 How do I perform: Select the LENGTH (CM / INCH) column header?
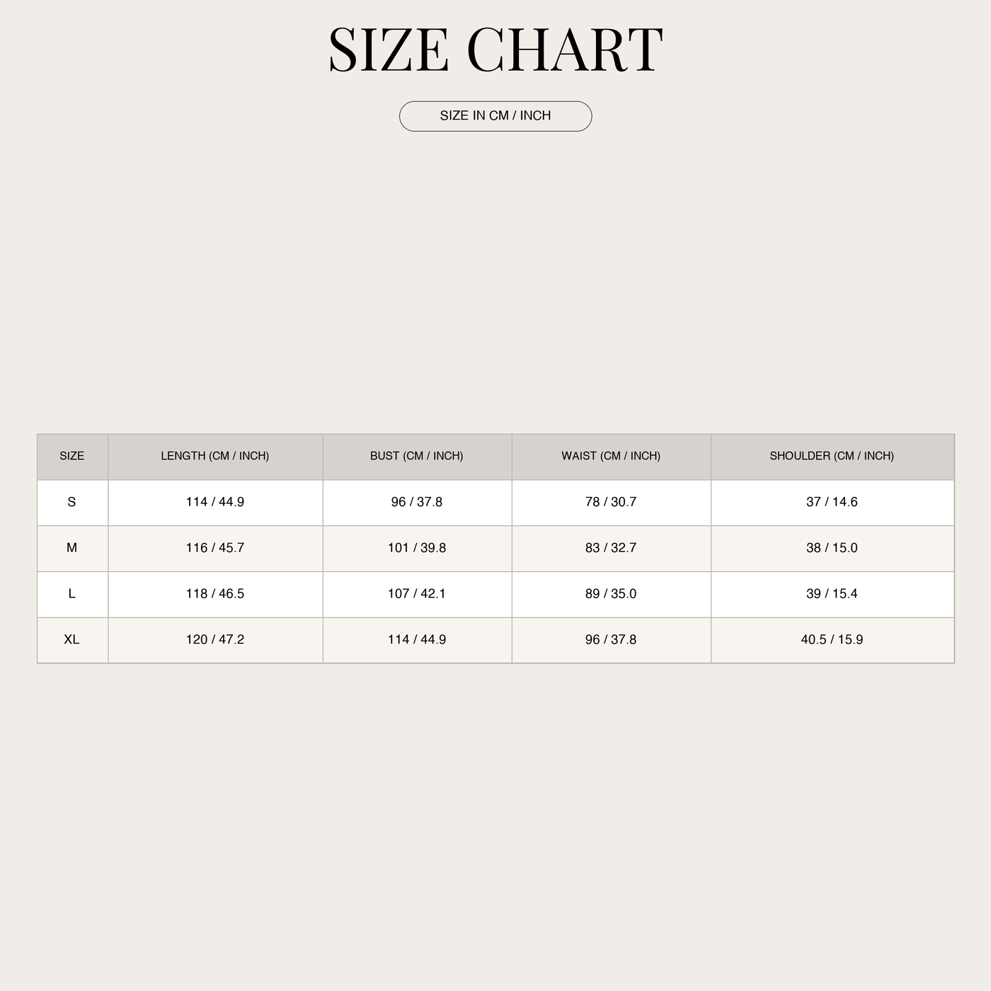tap(215, 457)
